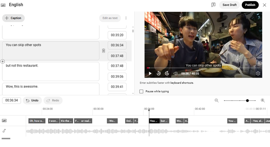Rewind video 10 seconds
The height and width of the screenshot is (147, 270).
[159, 74]
